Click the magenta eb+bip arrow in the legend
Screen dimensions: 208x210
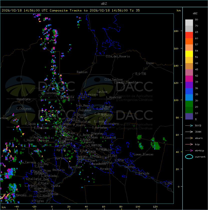click(189, 151)
